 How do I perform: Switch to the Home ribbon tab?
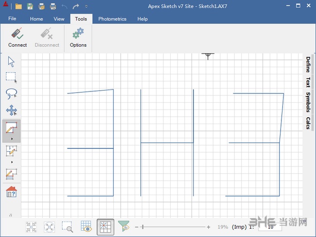[x=36, y=19]
